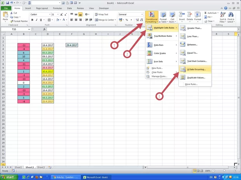Select the Format as Table icon
241x180 pixels.
162,17
